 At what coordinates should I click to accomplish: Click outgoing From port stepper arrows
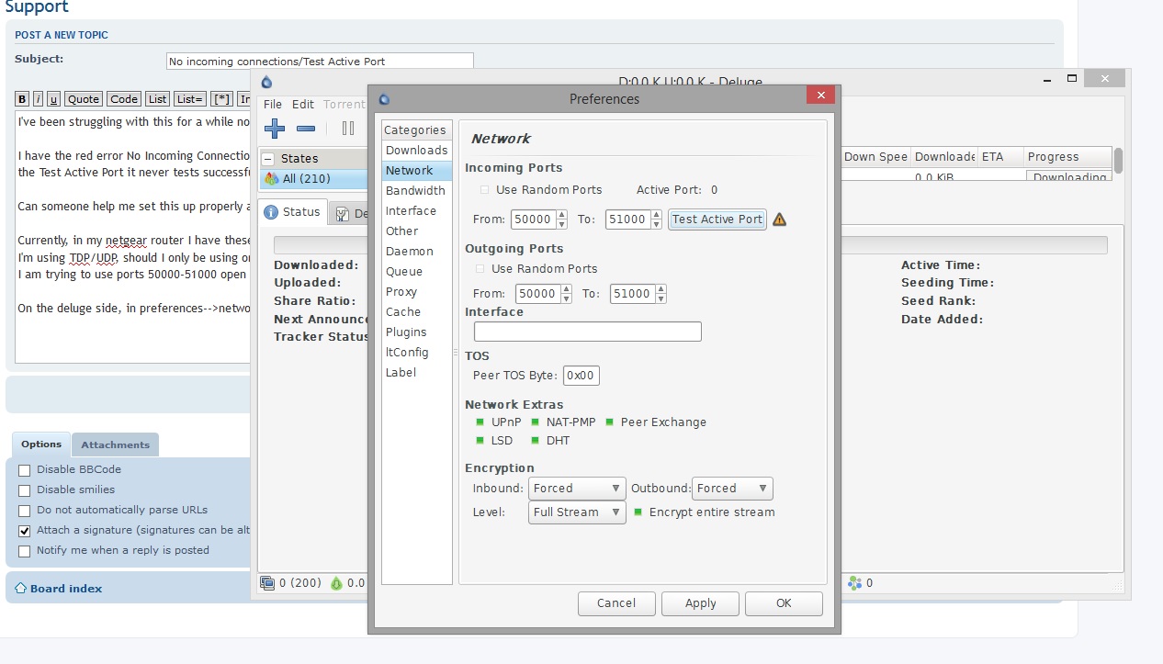[x=567, y=294]
